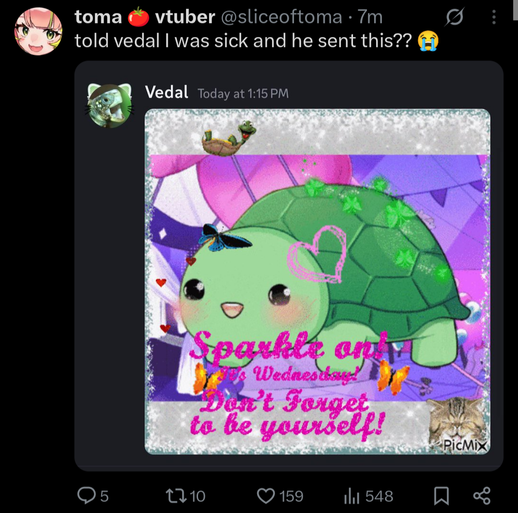Click the Grok slash-circle icon
The height and width of the screenshot is (513, 518).
tap(454, 17)
